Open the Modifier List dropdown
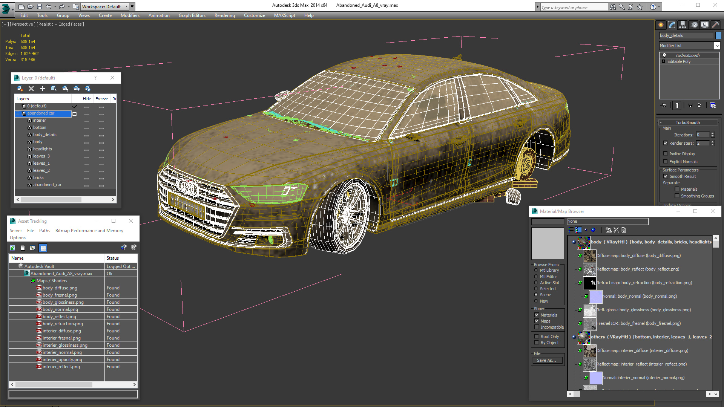Screen dimensions: 724x407 coord(717,46)
